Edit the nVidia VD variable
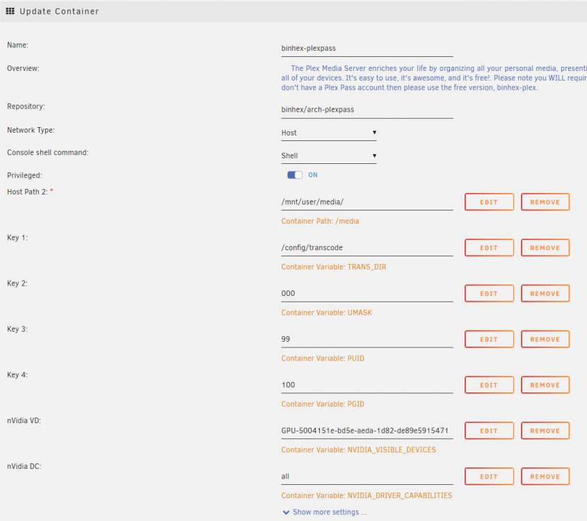This screenshot has width=587, height=521. pyautogui.click(x=489, y=431)
